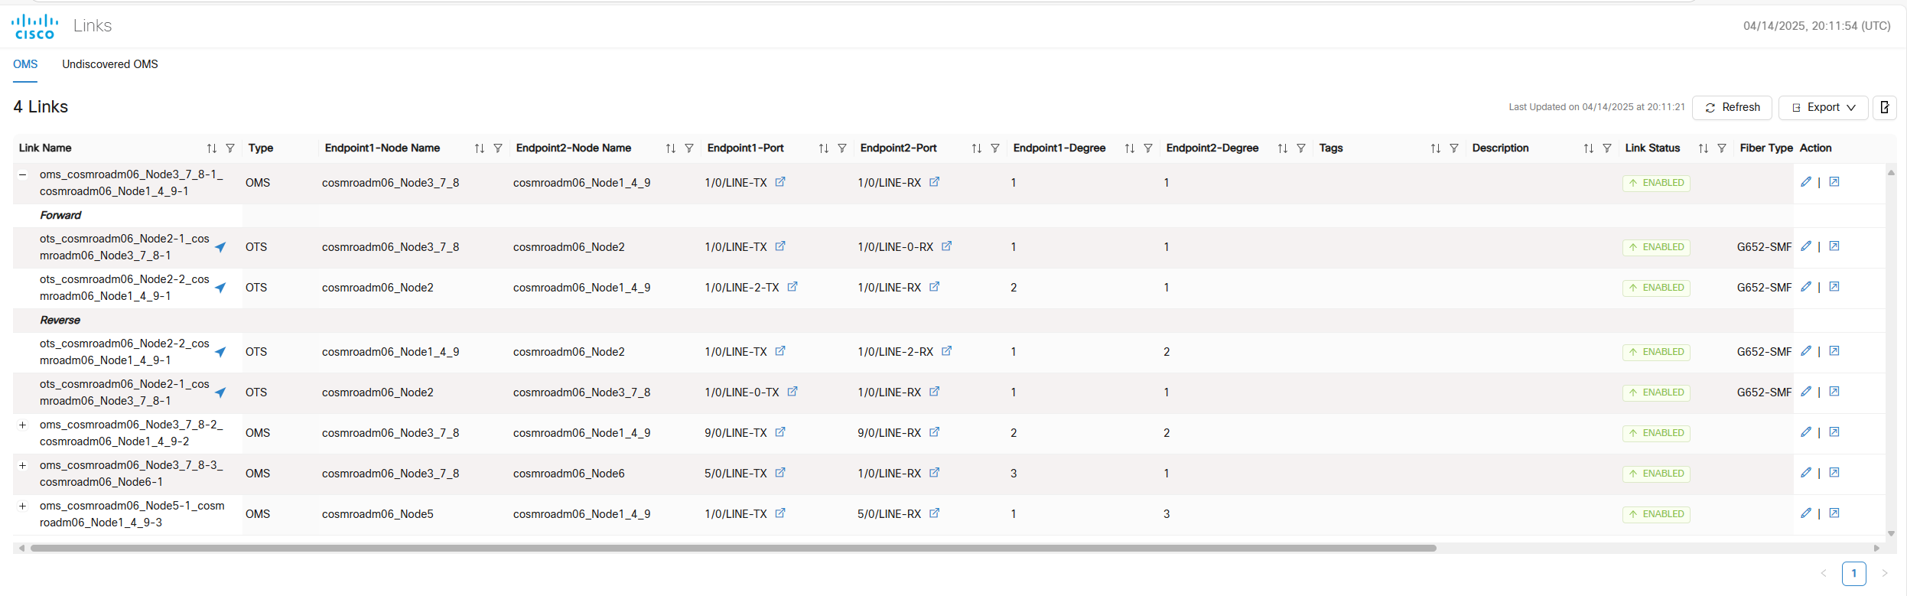Filter the Link Name column
1907x596 pixels.
coord(230,148)
